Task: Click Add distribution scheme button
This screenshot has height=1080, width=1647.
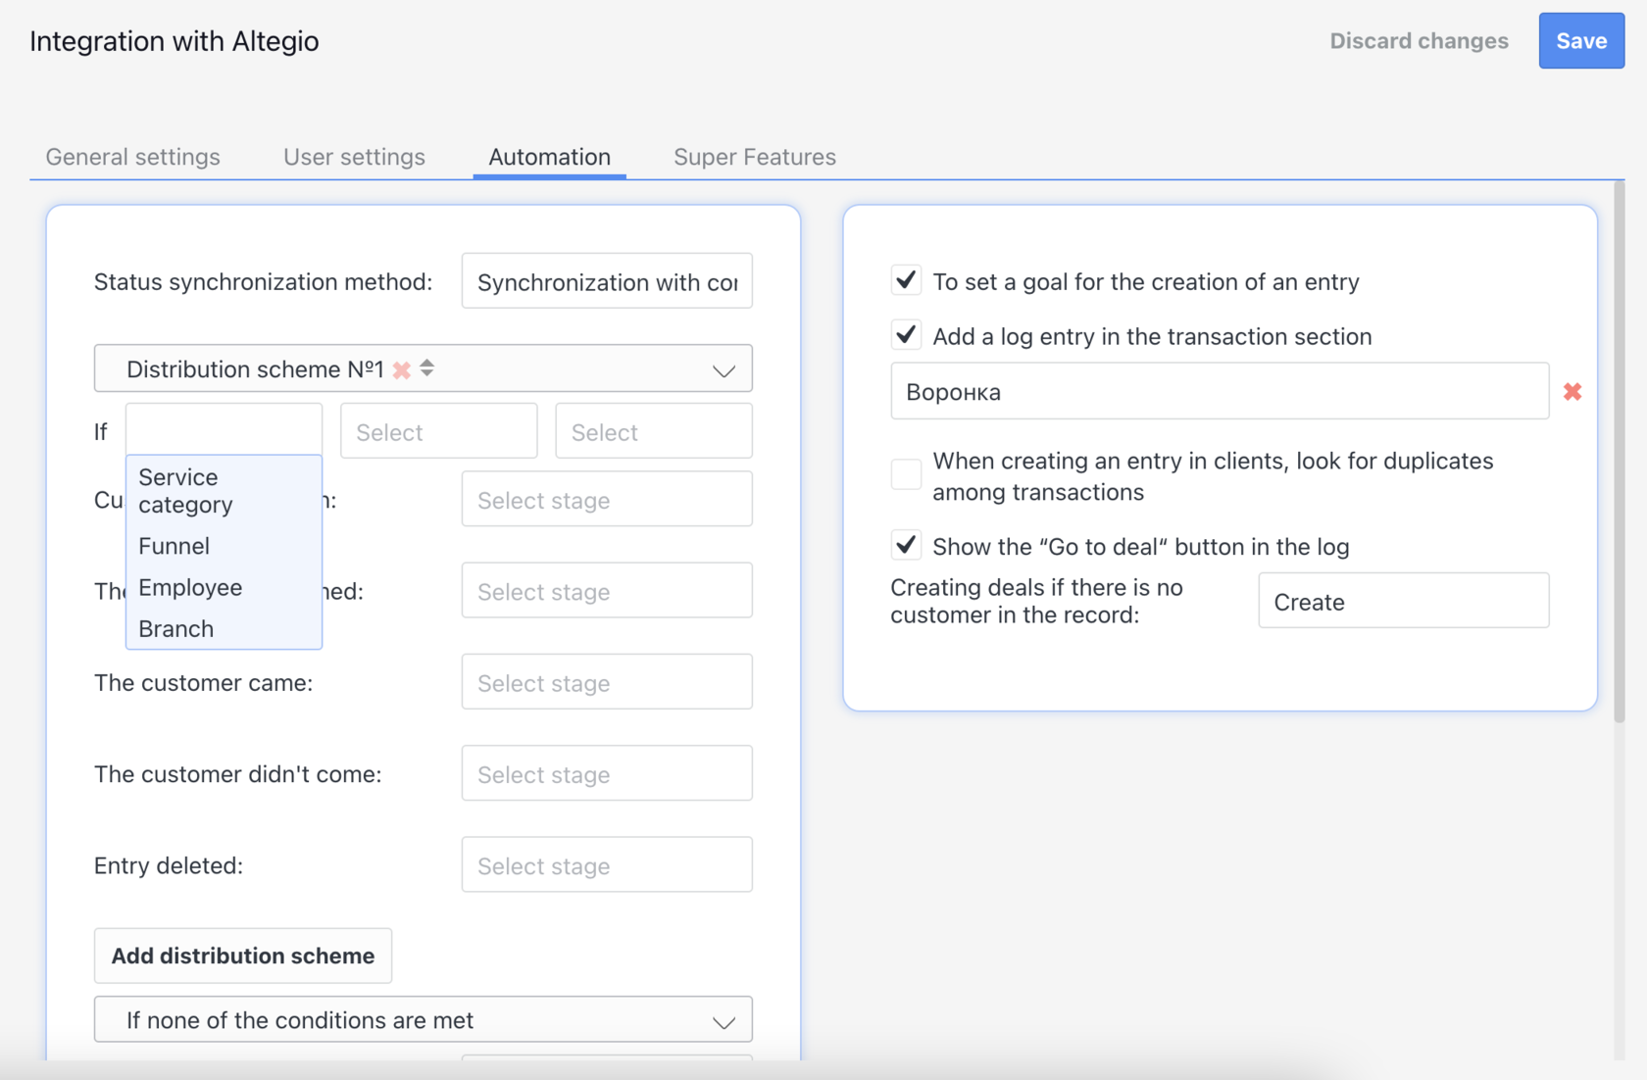Action: point(243,956)
